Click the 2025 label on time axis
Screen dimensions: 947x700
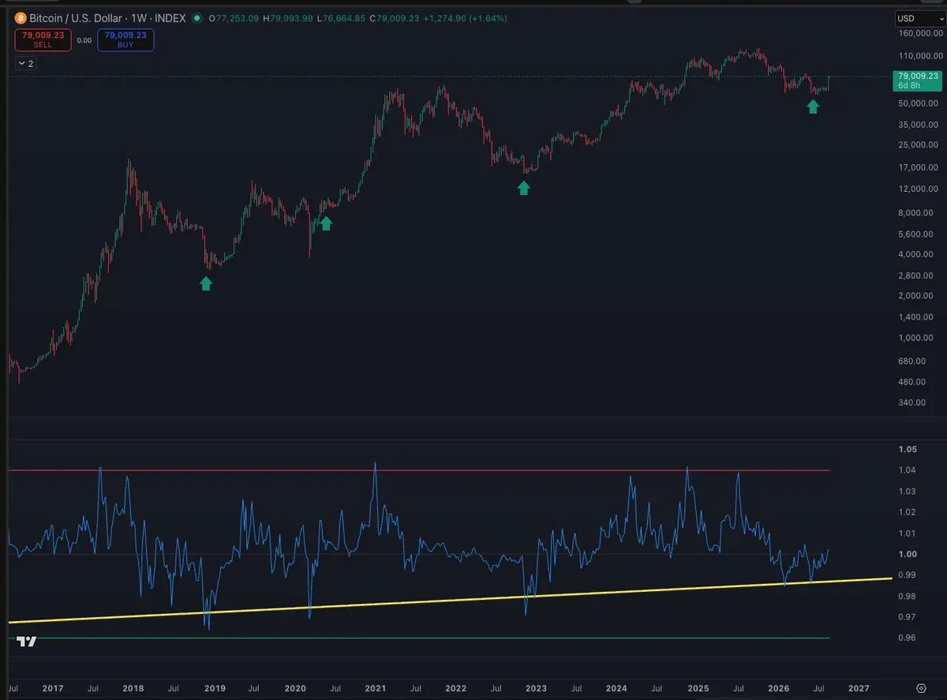point(698,688)
